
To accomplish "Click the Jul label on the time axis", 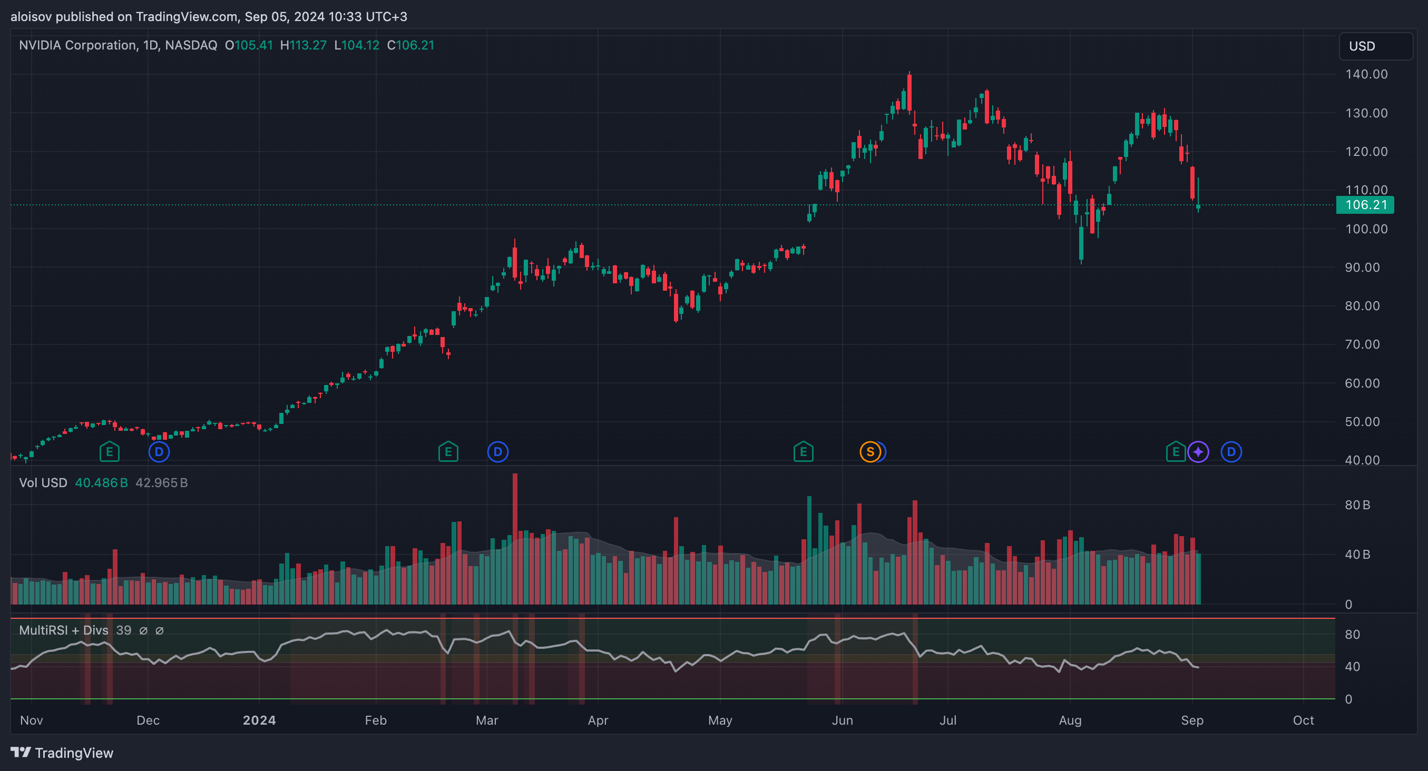I will tap(948, 720).
